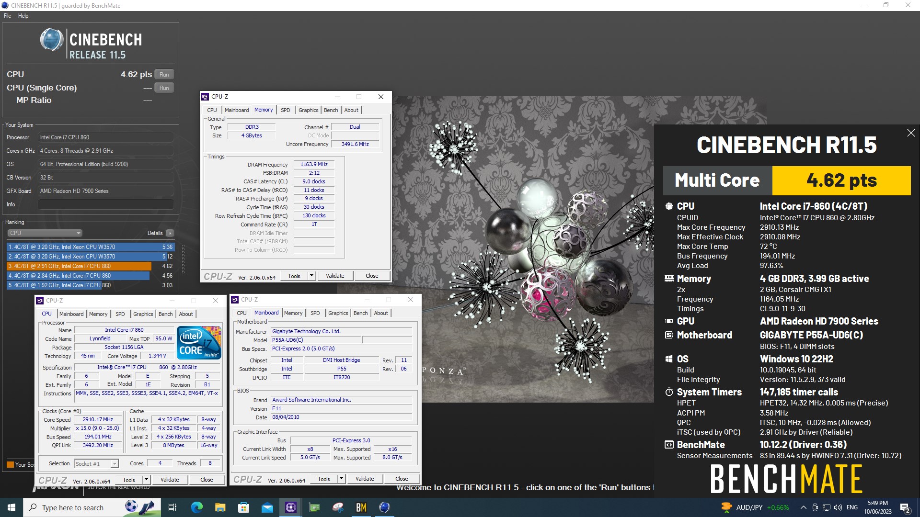Click BIOS Version field showing F11

pyautogui.click(x=342, y=408)
